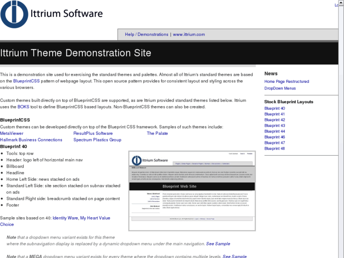Click the Ittrium Software logo
Screen dimensions: 344x258
(x=52, y=14)
